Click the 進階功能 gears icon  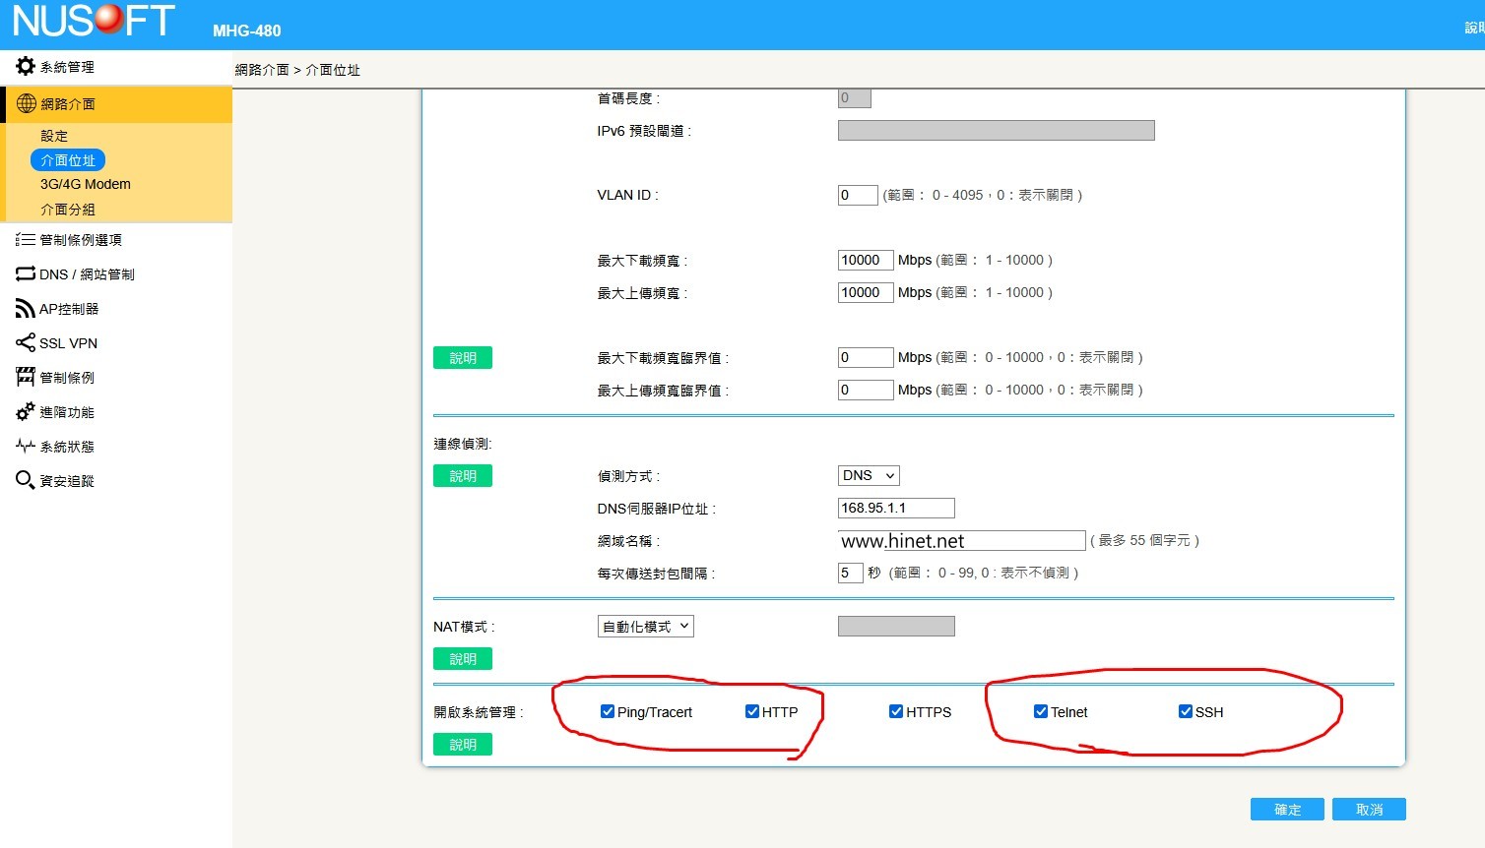tap(26, 412)
